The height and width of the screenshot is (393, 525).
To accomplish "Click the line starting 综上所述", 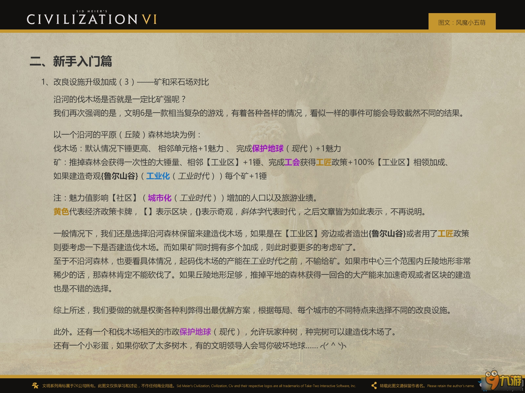I will 253,310.
